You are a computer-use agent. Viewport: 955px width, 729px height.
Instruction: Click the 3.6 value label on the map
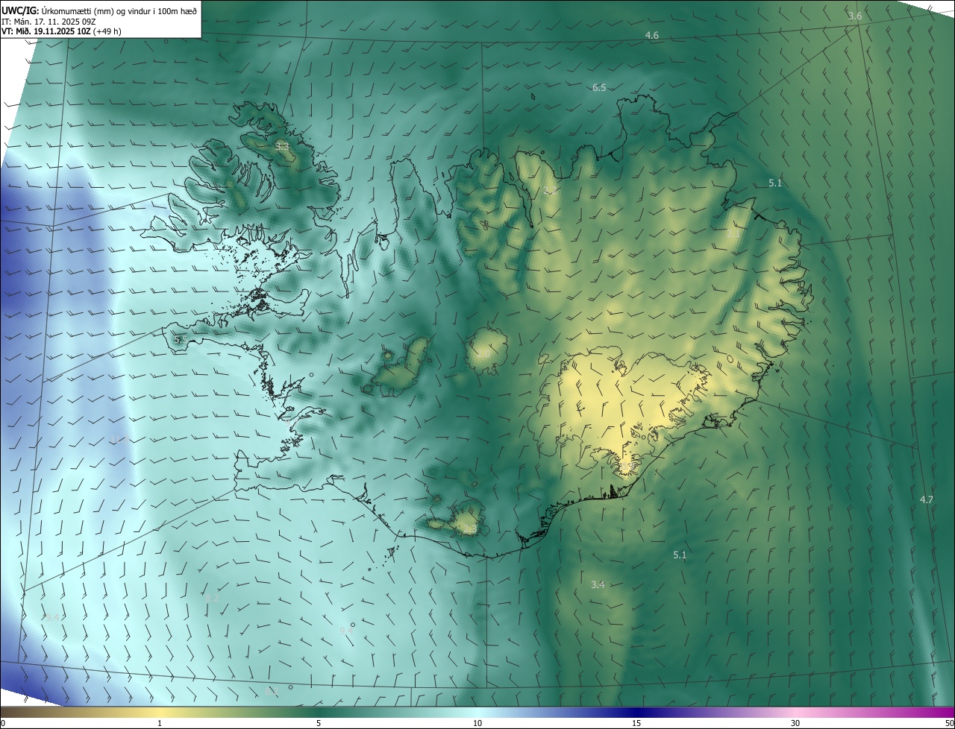coord(856,16)
